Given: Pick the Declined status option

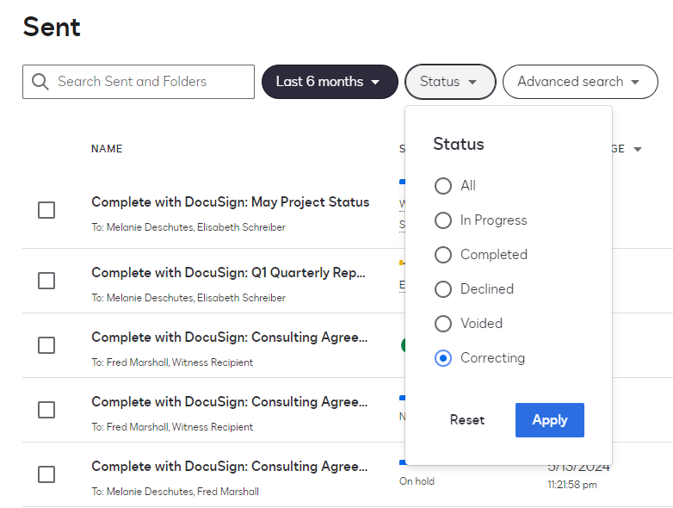Looking at the screenshot, I should [x=443, y=289].
